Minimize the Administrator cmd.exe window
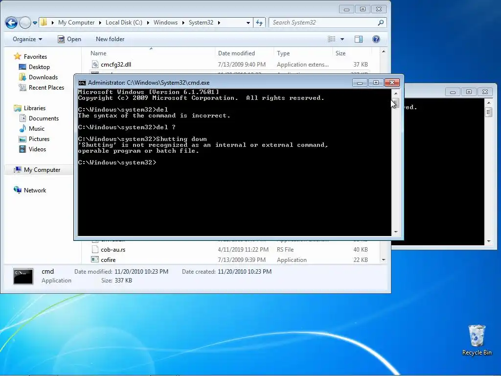Viewport: 501px width, 376px height. tap(360, 83)
